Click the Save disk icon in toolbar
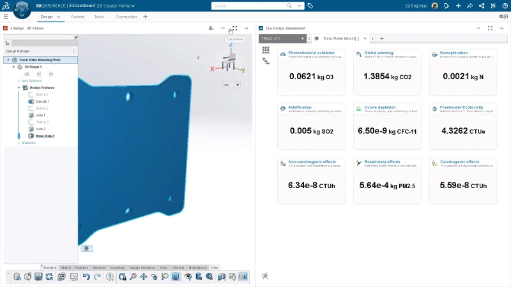511x287 pixels. [x=39, y=277]
